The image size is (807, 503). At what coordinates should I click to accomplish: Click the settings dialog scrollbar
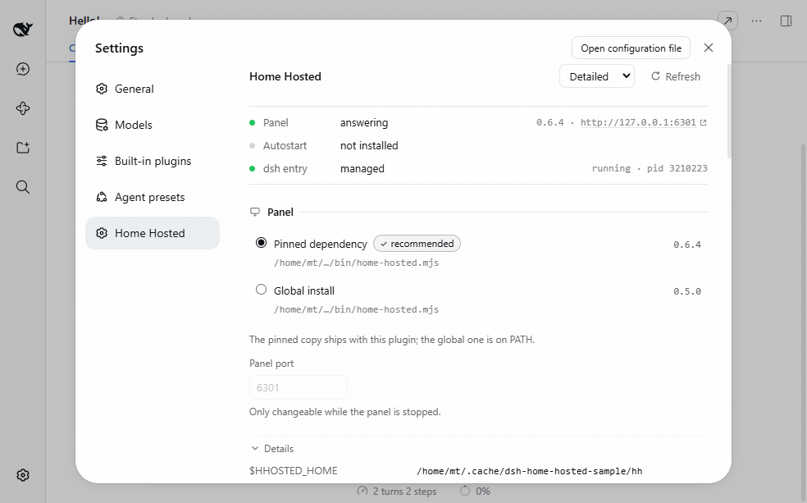coord(729,111)
